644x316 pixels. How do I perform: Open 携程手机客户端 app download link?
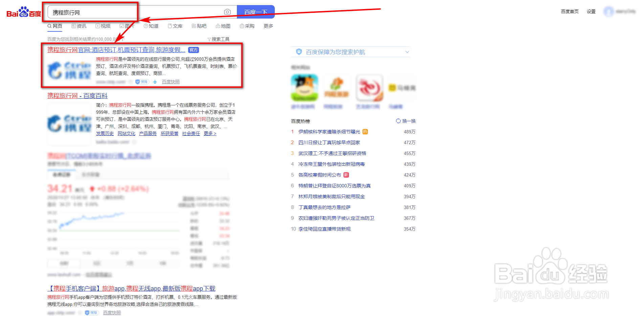click(x=131, y=289)
